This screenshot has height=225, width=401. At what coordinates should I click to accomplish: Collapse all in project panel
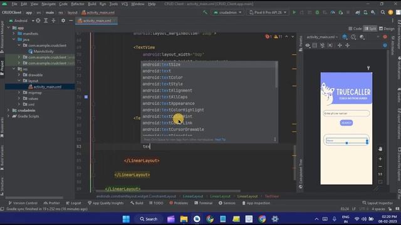(x=53, y=21)
